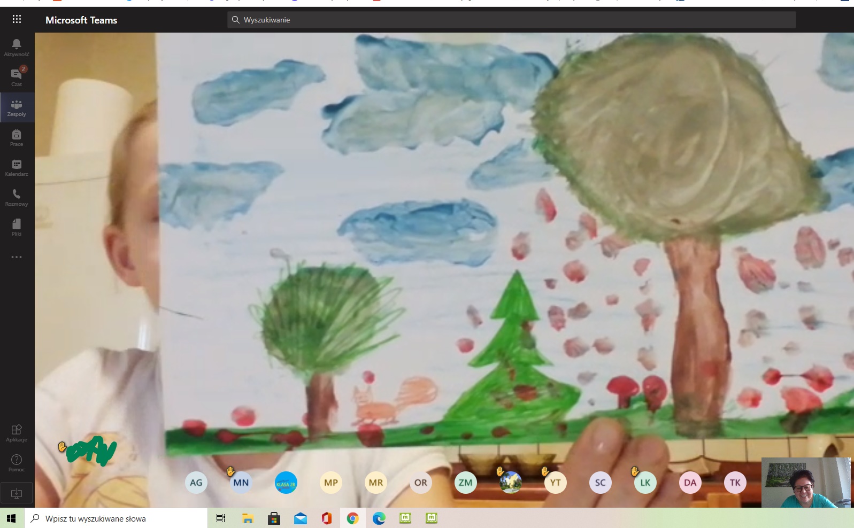Viewport: 854px width, 528px height.
Task: Click the Windows Start button
Action: [x=11, y=518]
